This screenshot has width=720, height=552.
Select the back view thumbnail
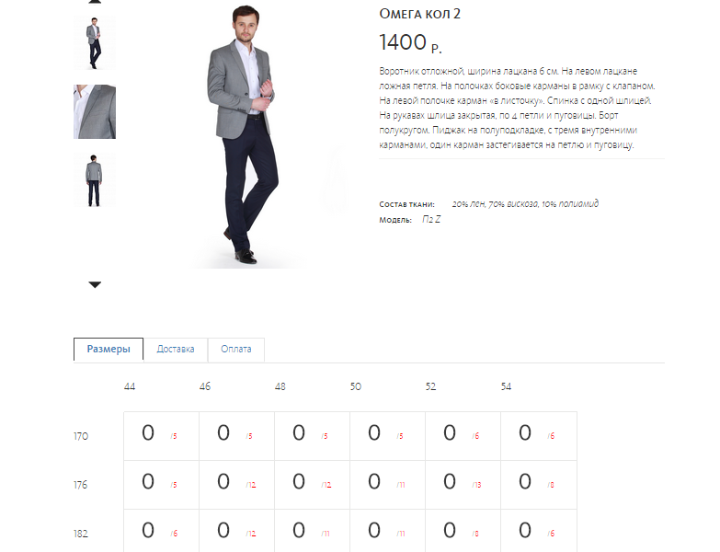[95, 180]
